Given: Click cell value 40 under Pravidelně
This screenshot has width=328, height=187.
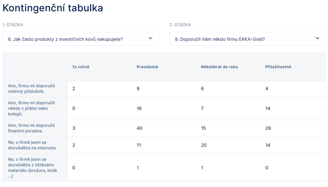Looking at the screenshot, I should coord(139,128).
